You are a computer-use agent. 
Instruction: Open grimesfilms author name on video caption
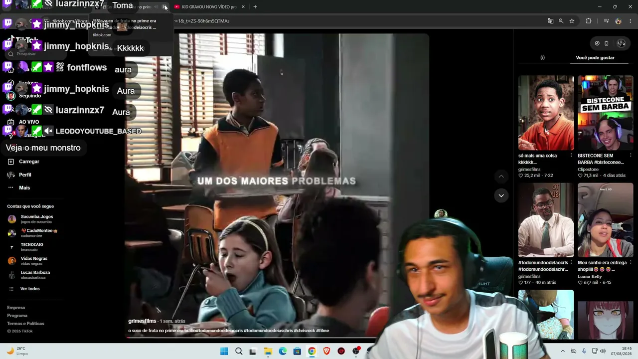(x=142, y=321)
